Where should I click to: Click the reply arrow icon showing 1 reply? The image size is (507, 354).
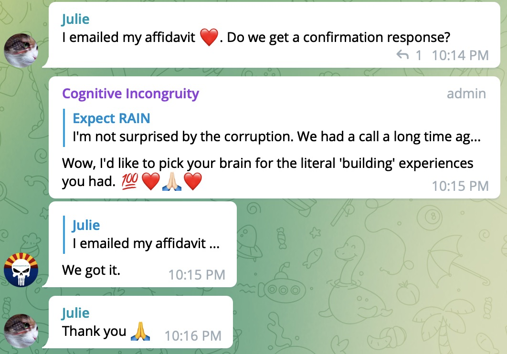(403, 55)
